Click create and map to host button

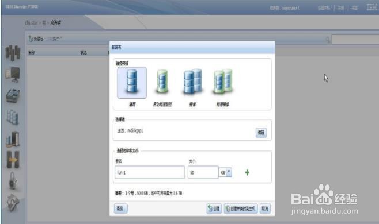tap(241, 208)
